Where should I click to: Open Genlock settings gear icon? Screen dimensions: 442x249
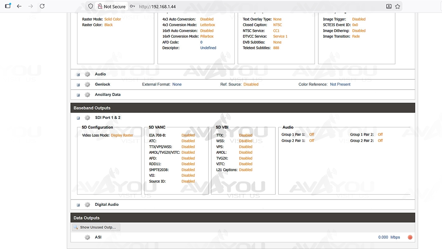pos(87,85)
